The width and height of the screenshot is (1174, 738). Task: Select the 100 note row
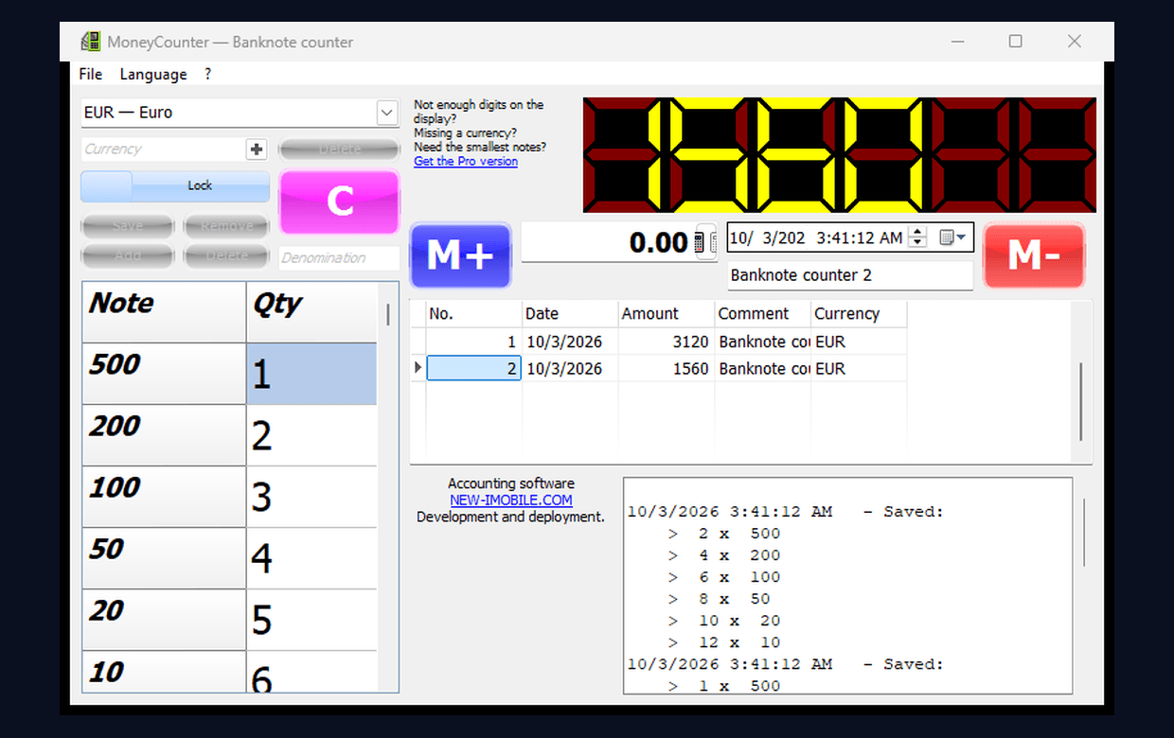coord(164,497)
